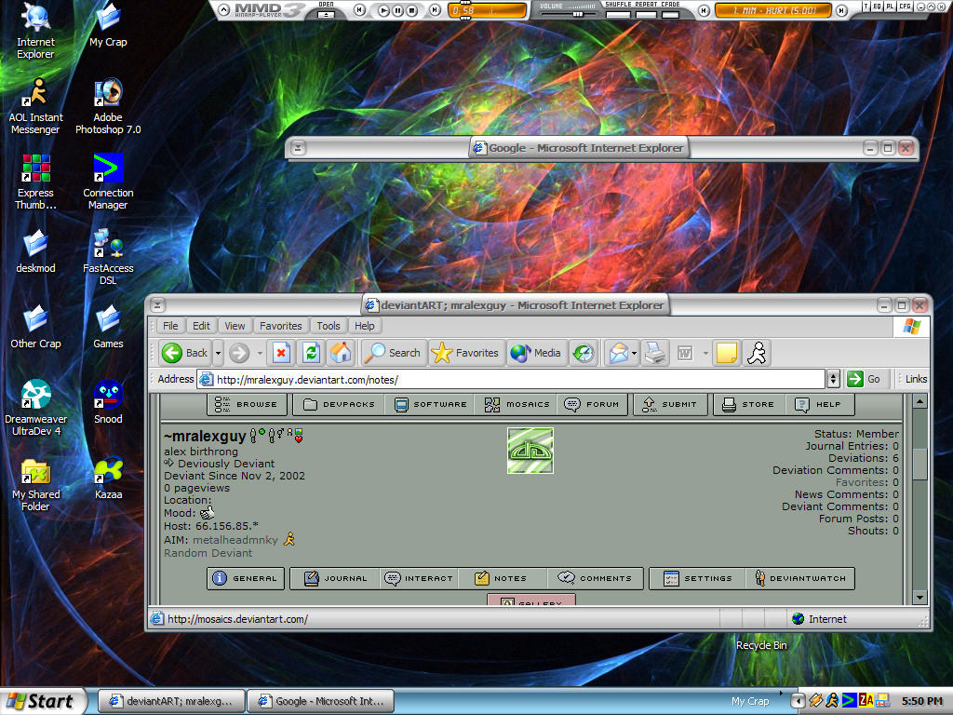The width and height of the screenshot is (953, 715).
Task: Open the deskmod folder icon
Action: tap(35, 250)
